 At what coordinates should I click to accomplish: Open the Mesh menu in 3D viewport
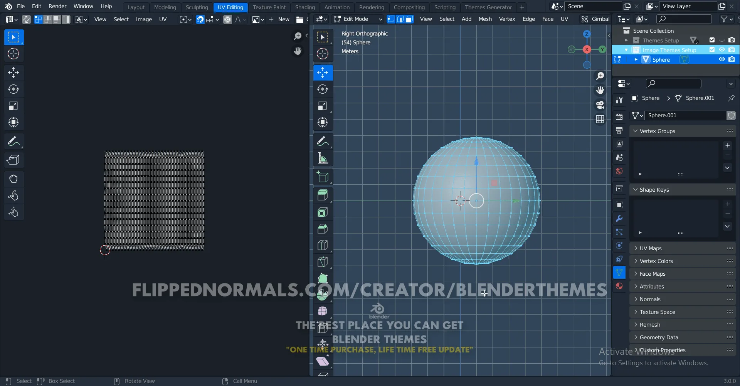[485, 19]
